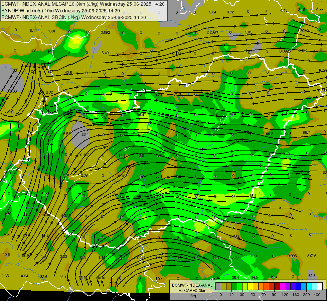The height and width of the screenshot is (301, 327).
Task: Choose the bright green legend color box
Action: tap(239, 286)
